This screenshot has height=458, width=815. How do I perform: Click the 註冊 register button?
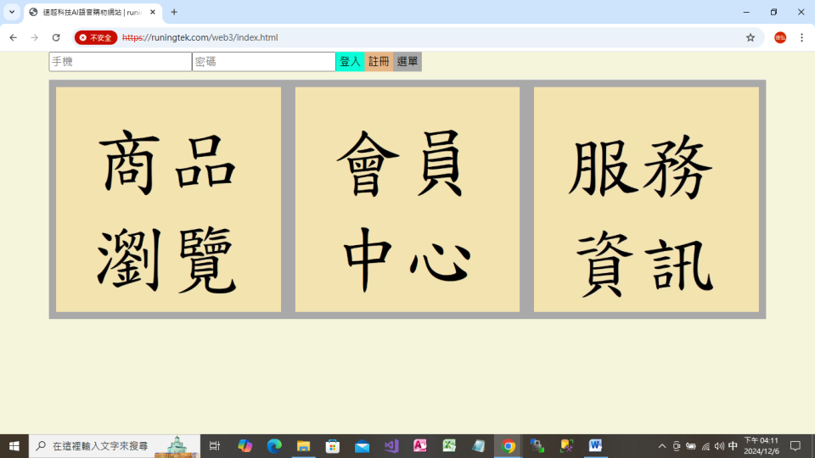pyautogui.click(x=379, y=62)
